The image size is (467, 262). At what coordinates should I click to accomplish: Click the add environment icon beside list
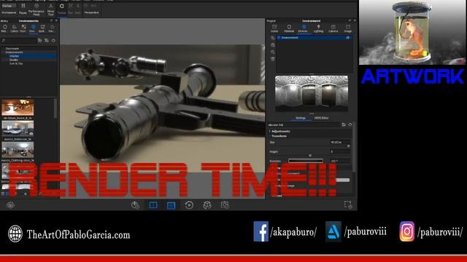click(272, 38)
